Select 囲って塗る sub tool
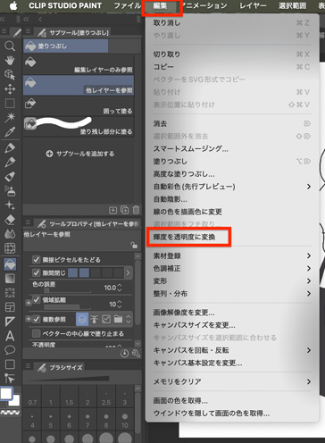Viewport: 325px width, 443px height. pos(79,106)
